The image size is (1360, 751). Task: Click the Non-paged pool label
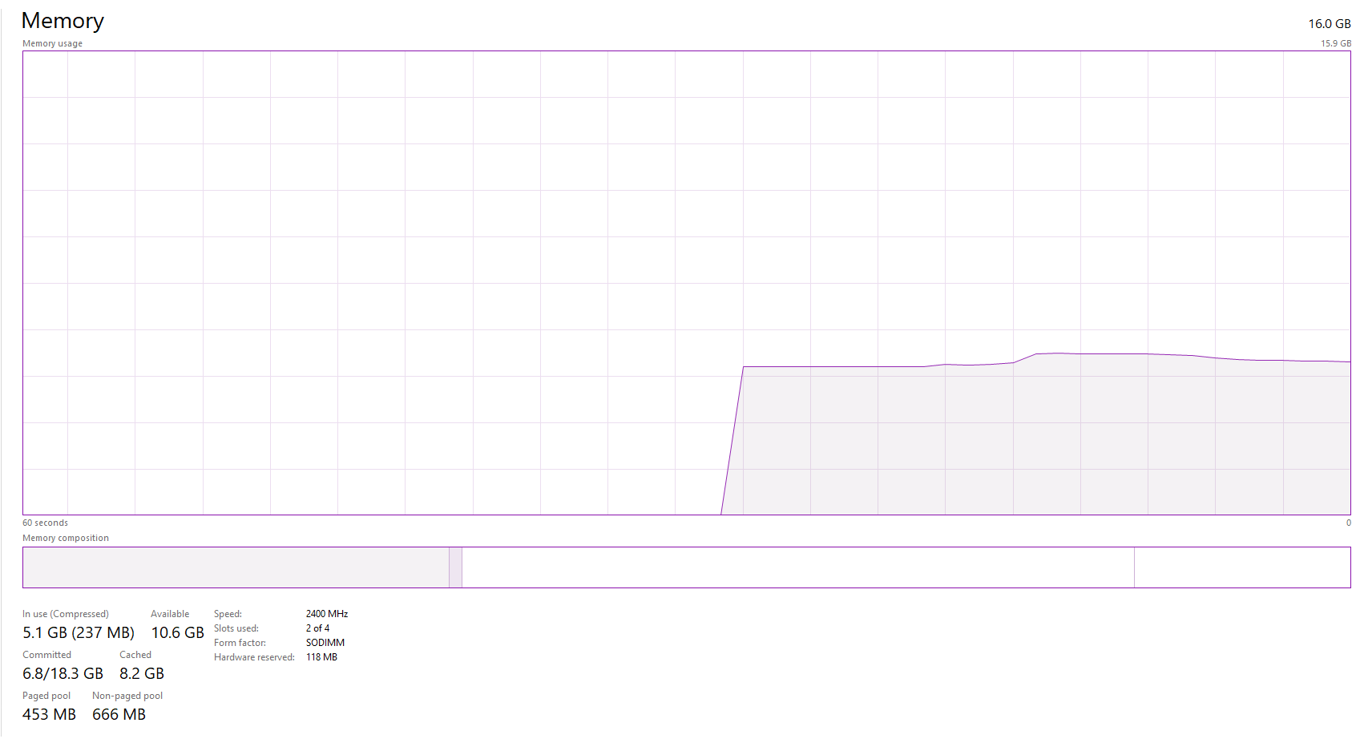coord(127,696)
